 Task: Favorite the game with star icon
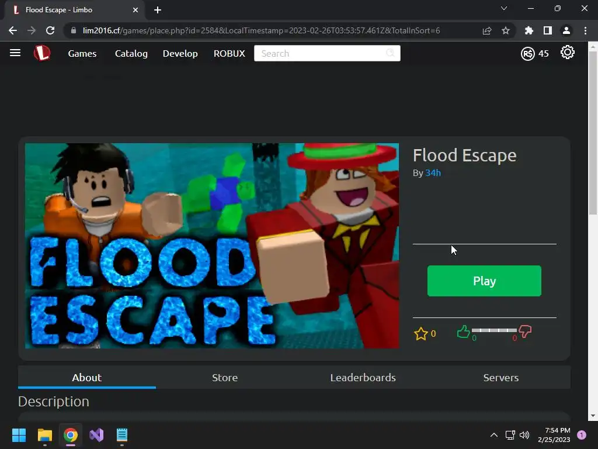[x=420, y=334]
